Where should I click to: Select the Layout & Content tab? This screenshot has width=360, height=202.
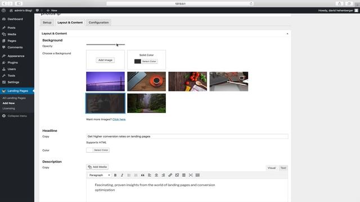pyautogui.click(x=70, y=22)
